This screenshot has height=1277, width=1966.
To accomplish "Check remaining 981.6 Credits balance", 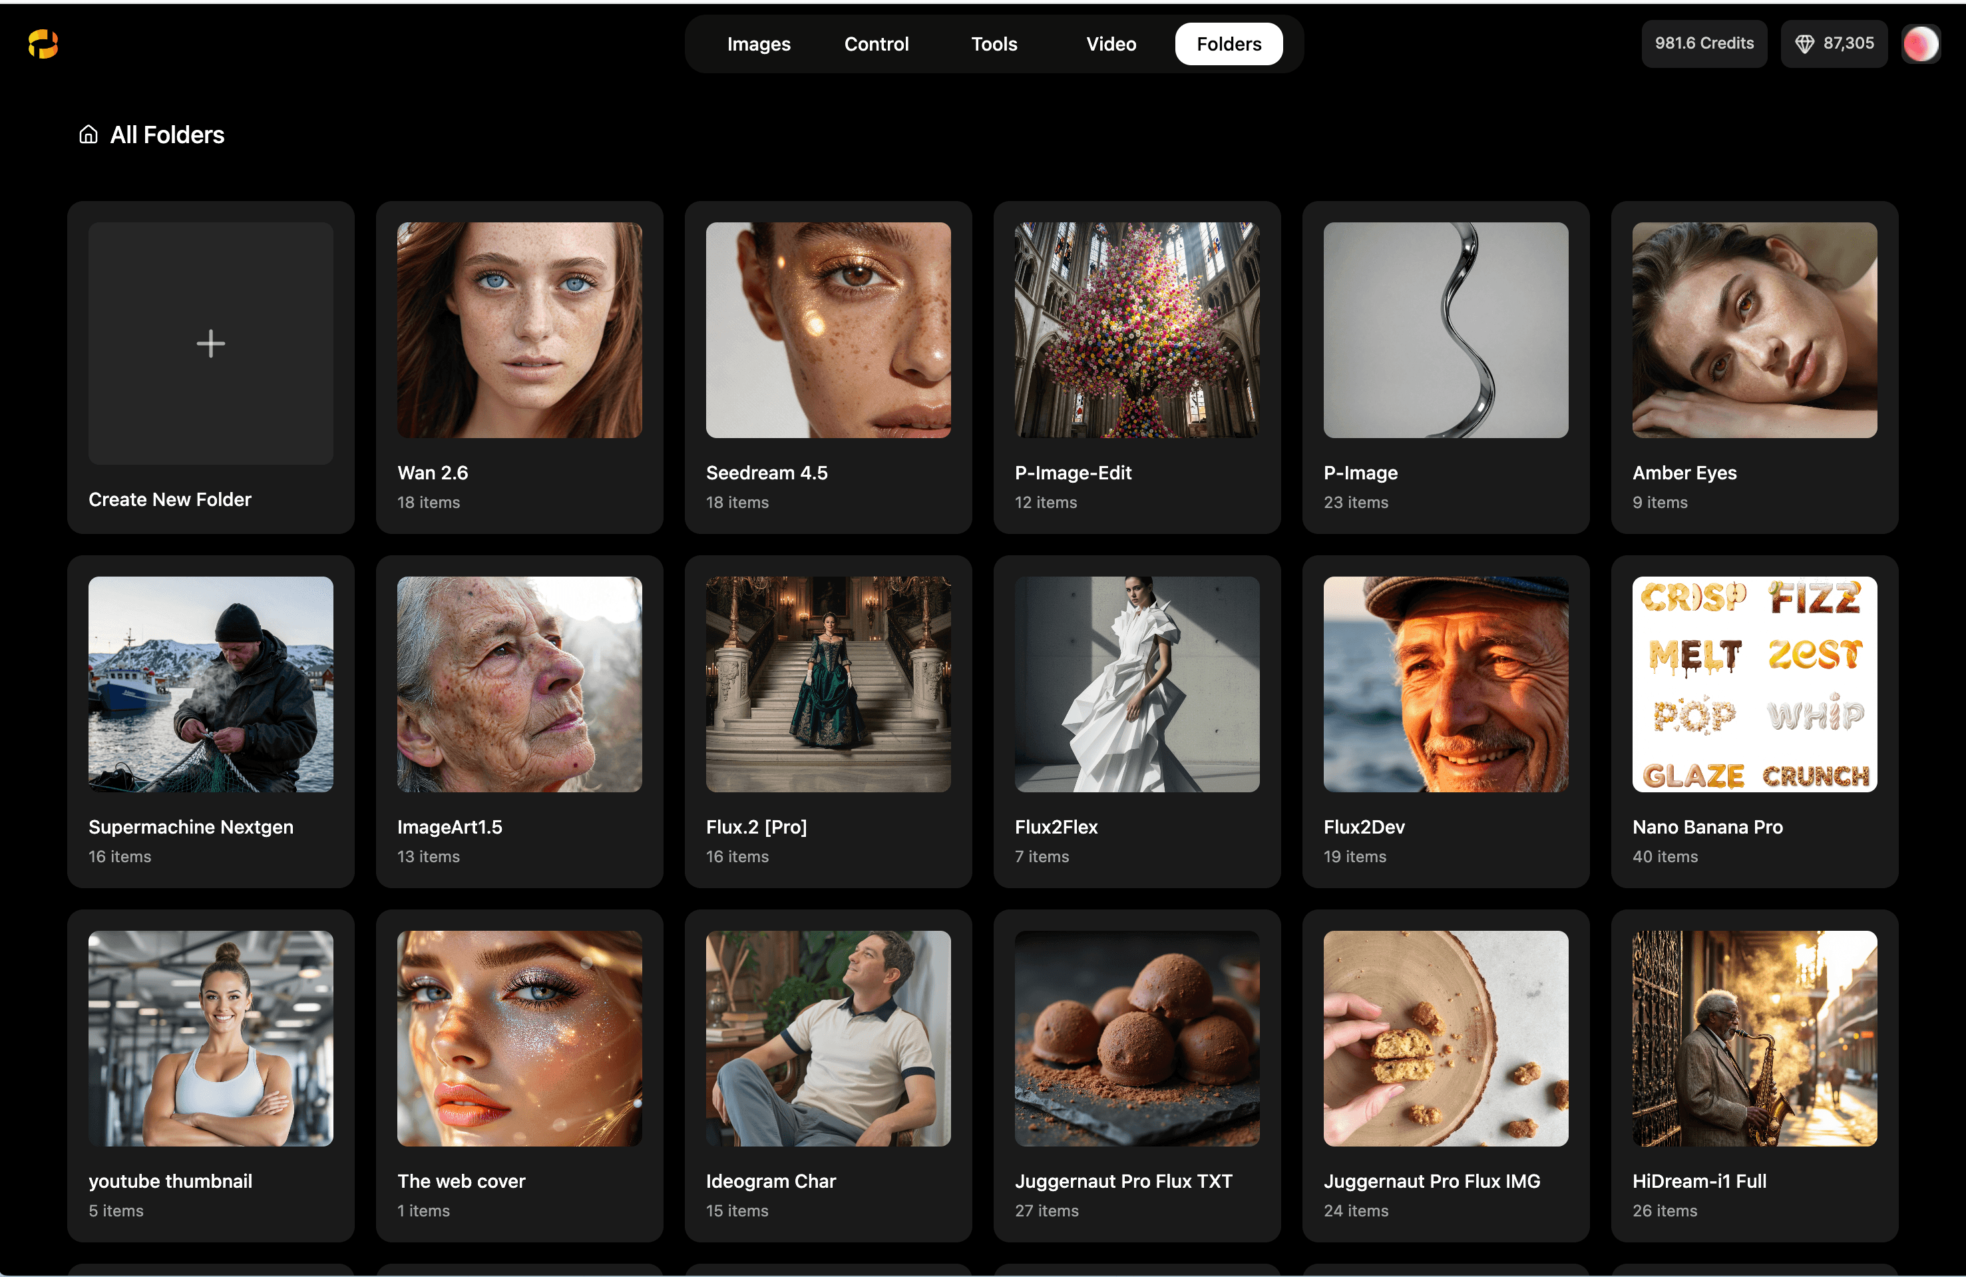I will coord(1703,44).
